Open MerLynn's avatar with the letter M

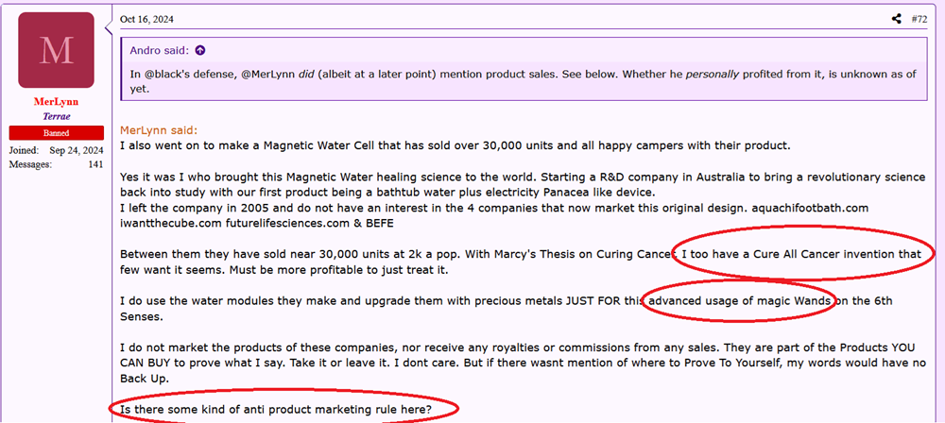57,50
